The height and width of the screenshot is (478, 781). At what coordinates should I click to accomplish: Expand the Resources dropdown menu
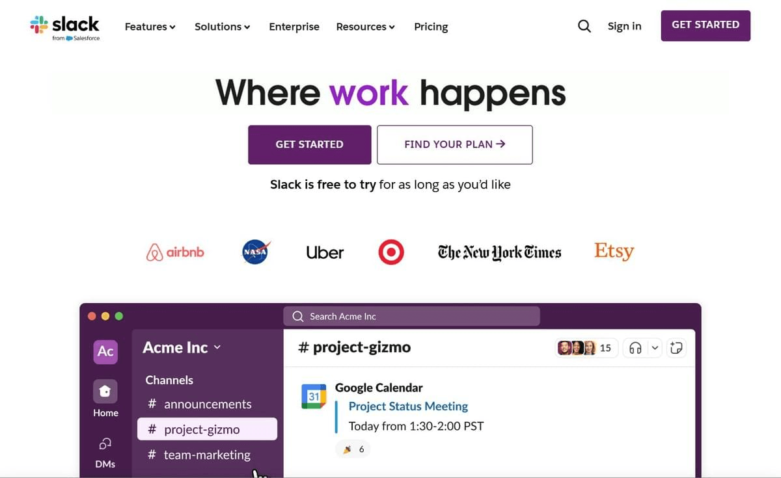tap(365, 27)
